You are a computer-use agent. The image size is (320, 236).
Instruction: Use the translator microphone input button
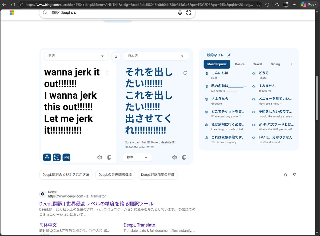(x=47, y=157)
